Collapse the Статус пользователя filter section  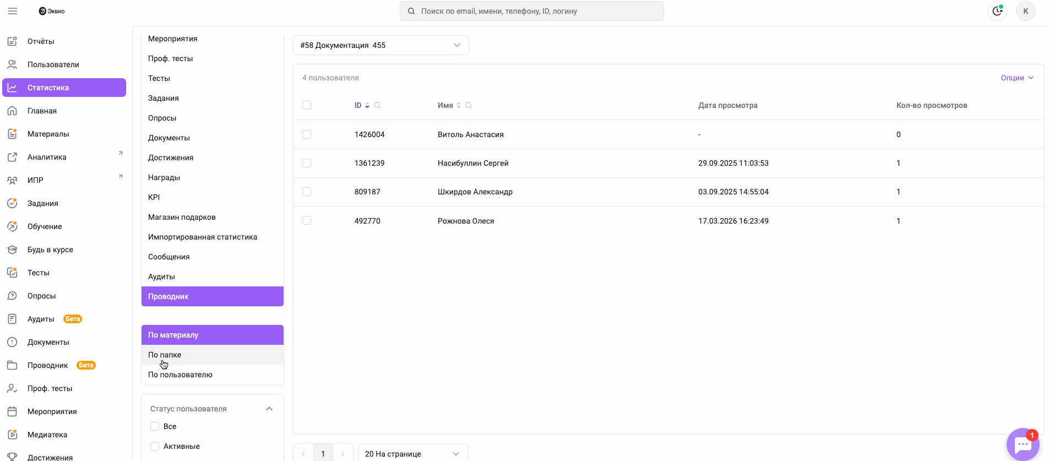pyautogui.click(x=269, y=409)
